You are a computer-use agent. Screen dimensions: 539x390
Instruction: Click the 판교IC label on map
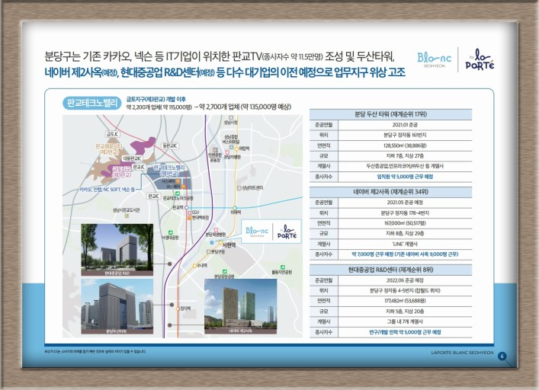pos(154,196)
